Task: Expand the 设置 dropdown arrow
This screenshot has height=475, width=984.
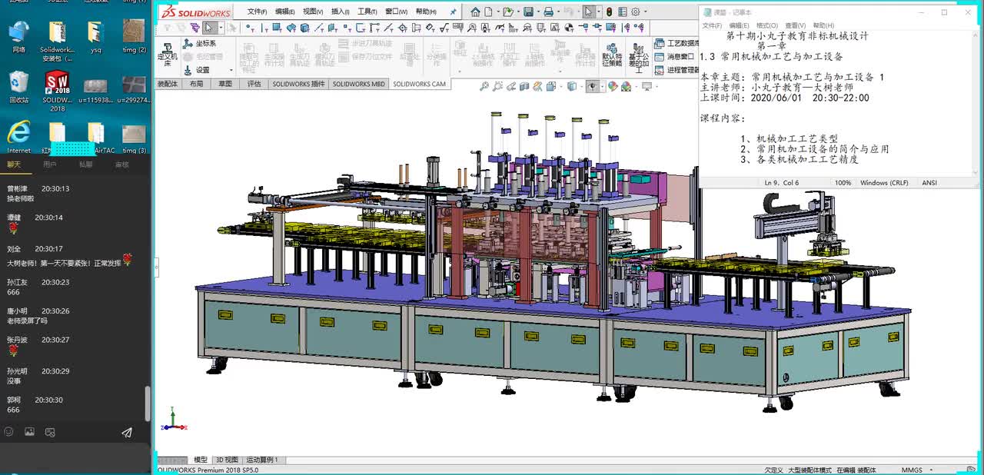Action: (x=231, y=71)
